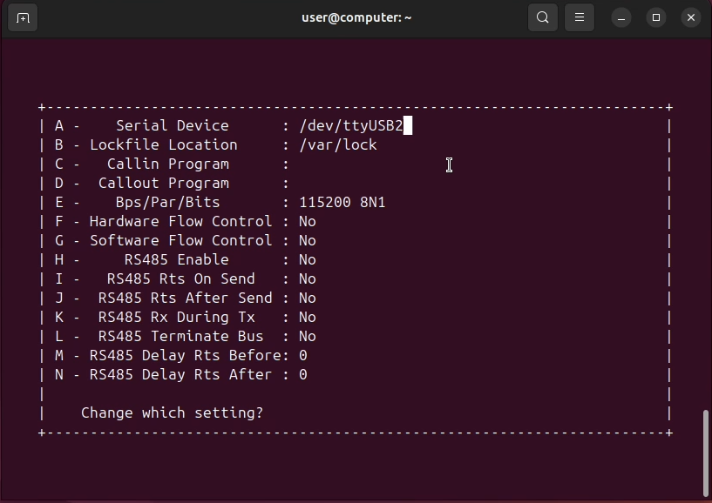The width and height of the screenshot is (712, 503).
Task: Select the RS485 Rts After Send row
Action: coord(180,298)
